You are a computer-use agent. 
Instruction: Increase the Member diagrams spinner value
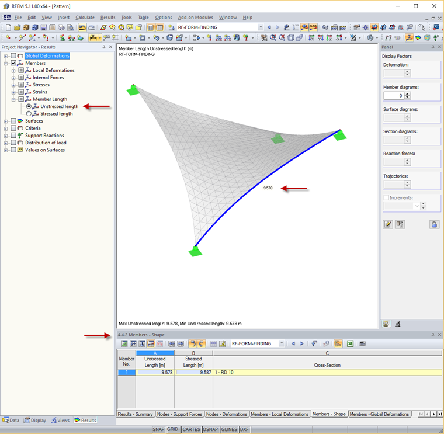407,94
